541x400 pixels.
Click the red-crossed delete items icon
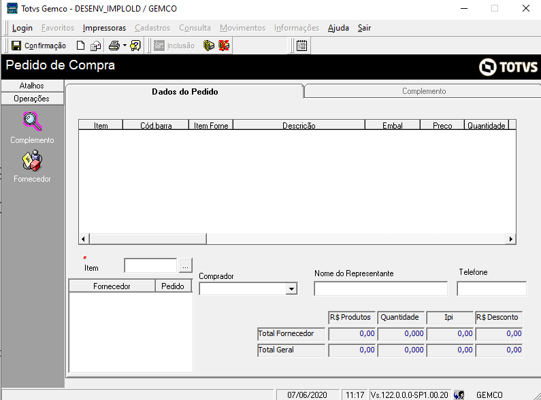[x=224, y=46]
